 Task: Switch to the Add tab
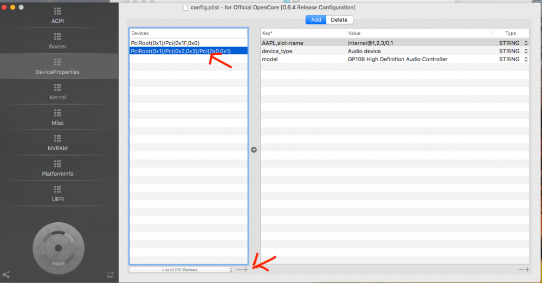click(316, 20)
